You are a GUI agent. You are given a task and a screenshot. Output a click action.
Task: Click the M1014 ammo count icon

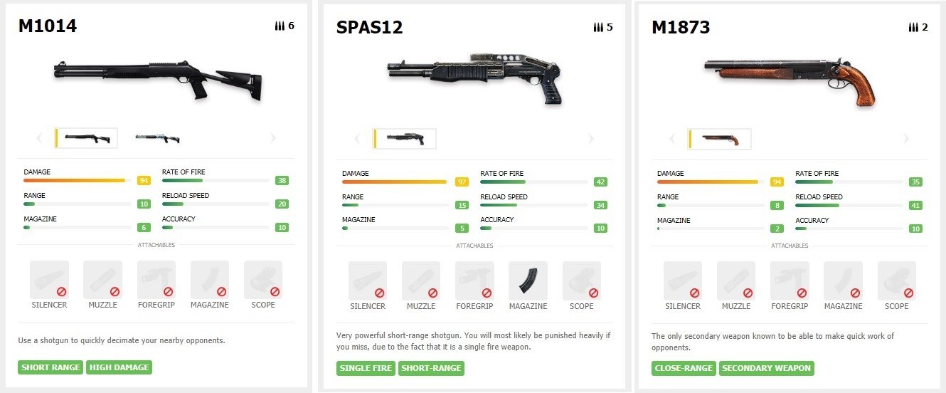click(x=280, y=26)
